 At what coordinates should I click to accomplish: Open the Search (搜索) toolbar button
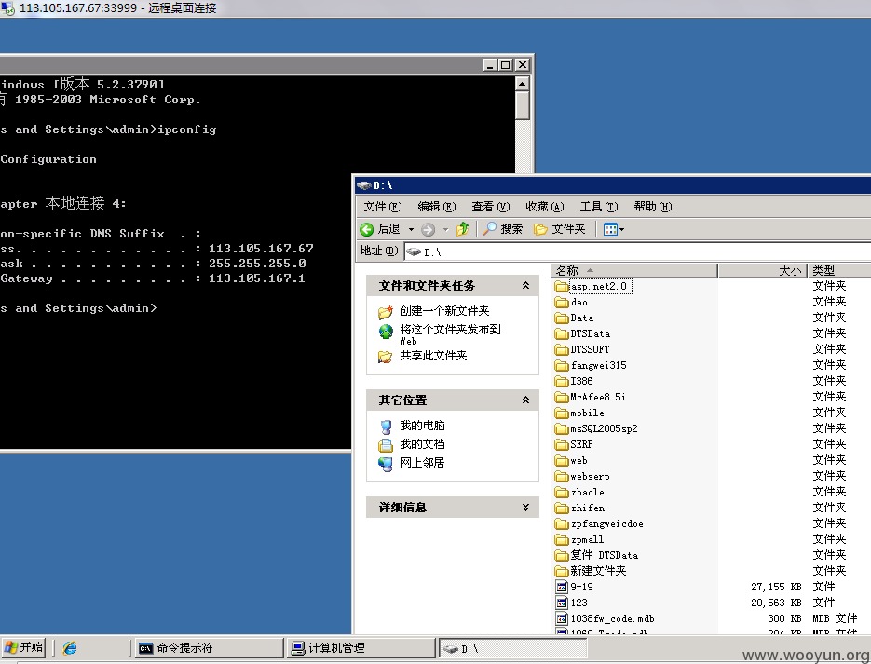point(503,229)
